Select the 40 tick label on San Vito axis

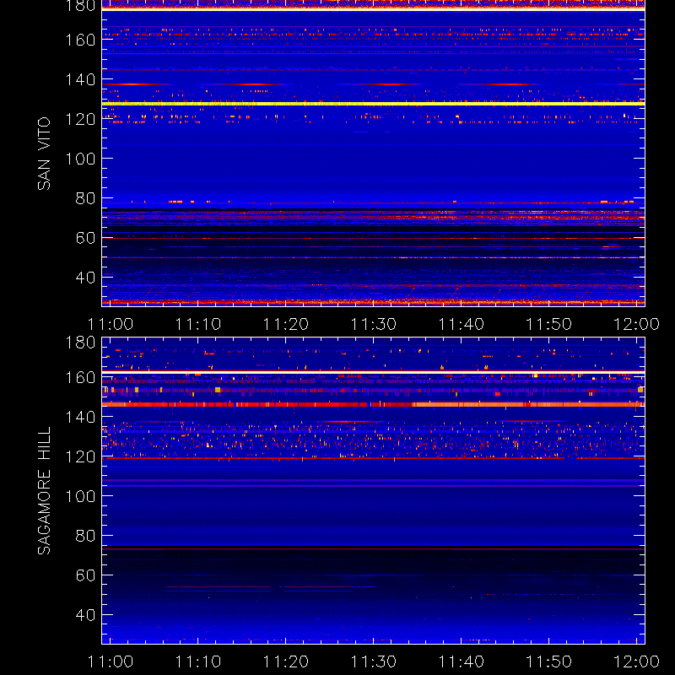coord(85,278)
